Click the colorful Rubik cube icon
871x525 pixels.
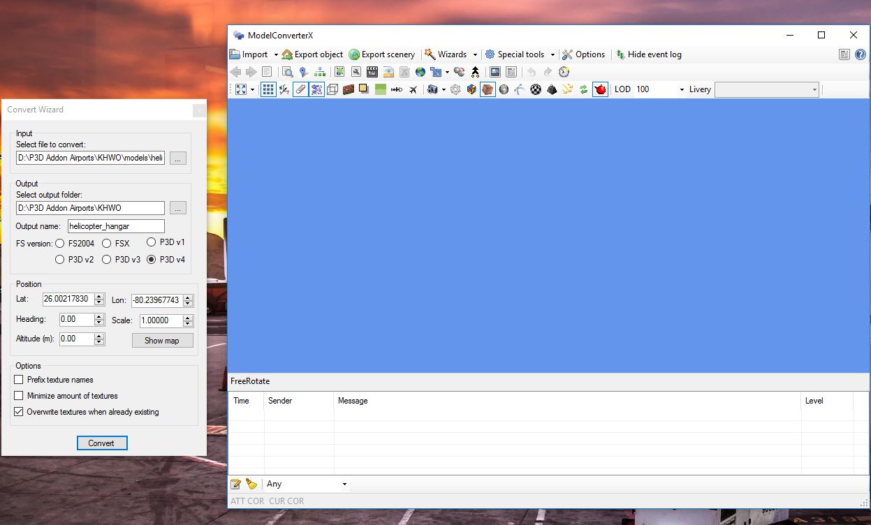pyautogui.click(x=471, y=89)
